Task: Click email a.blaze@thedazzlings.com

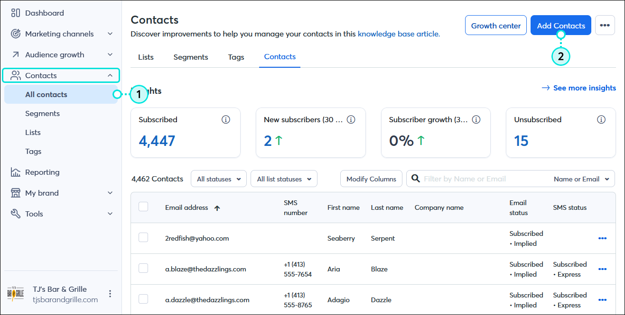Action: point(205,269)
